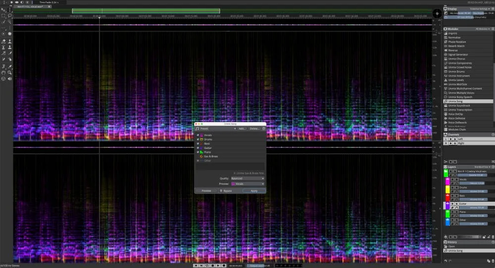Image resolution: width=495 pixels, height=268 pixels.
Task: Select the Unmix Drums module icon
Action: [x=445, y=72]
